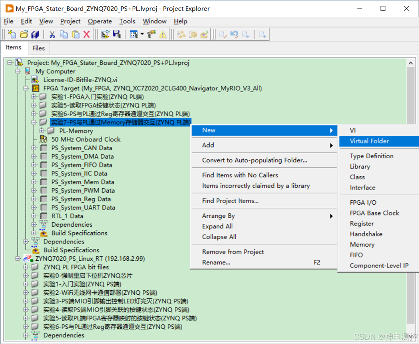Click Convert to Auto-populating Folder

[264, 160]
